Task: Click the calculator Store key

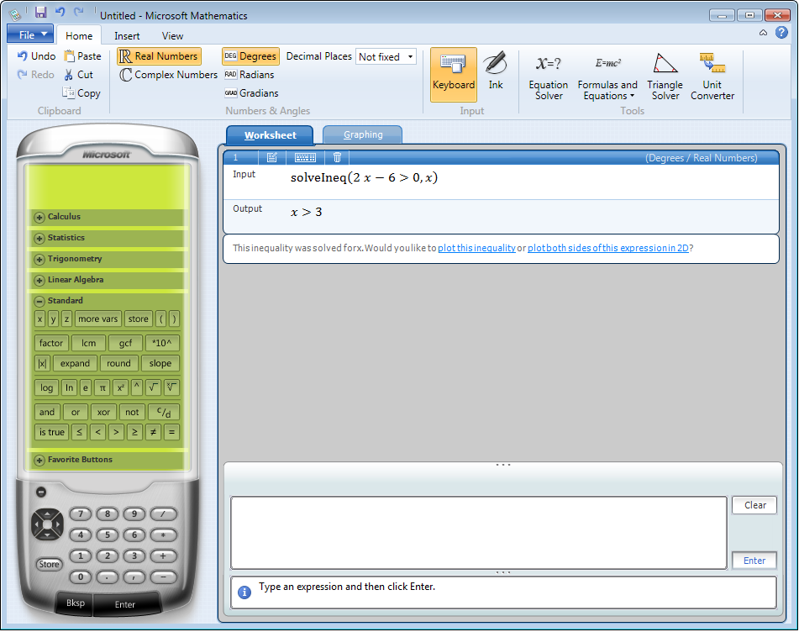Action: click(x=49, y=564)
